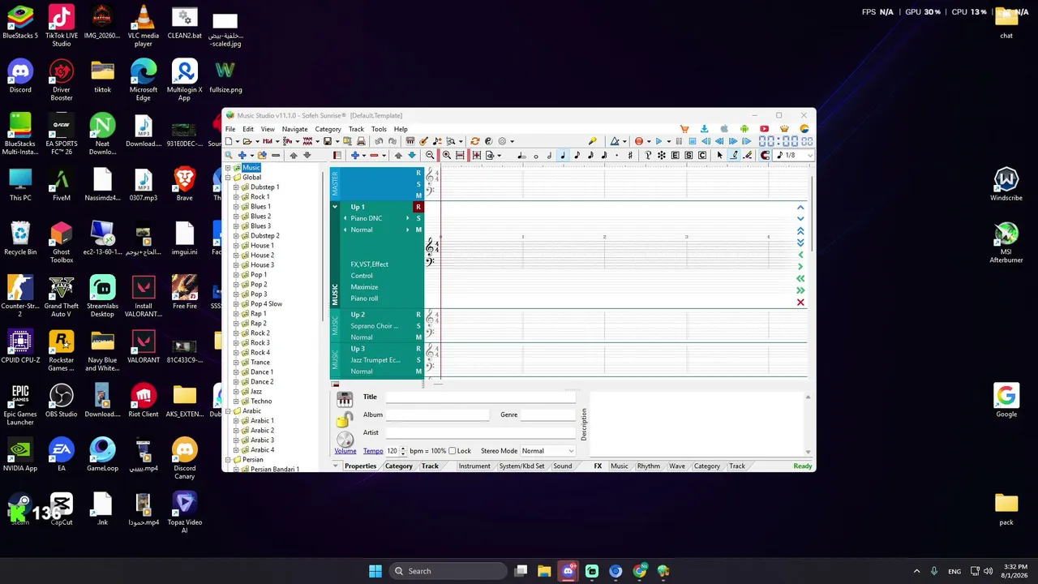Click the blue double down chevron

coord(800,243)
